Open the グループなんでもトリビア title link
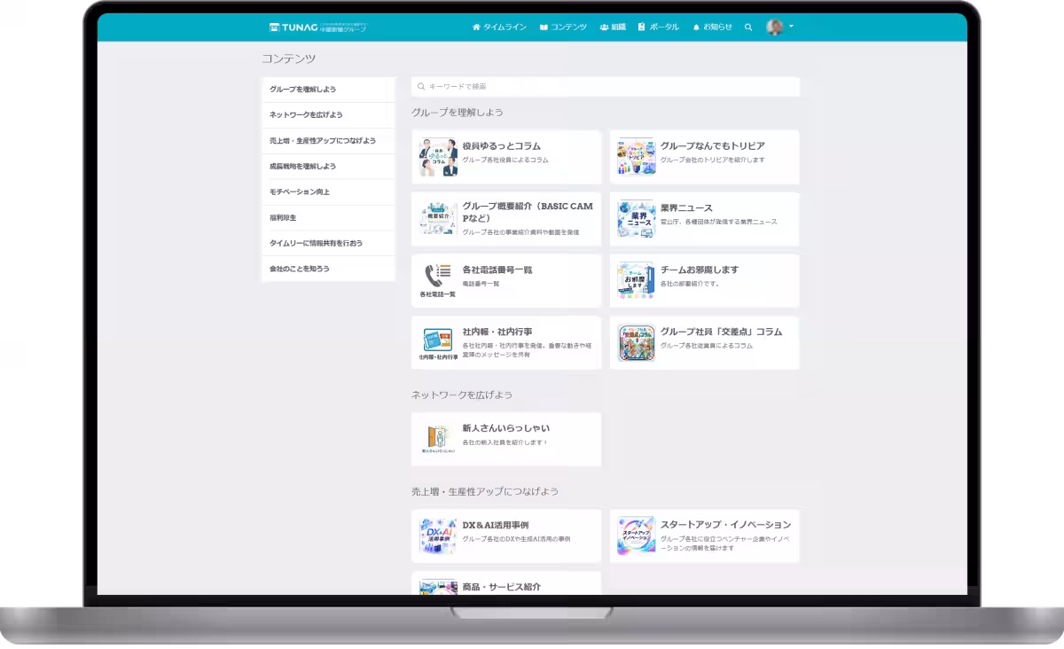The image size is (1064, 649). [712, 146]
